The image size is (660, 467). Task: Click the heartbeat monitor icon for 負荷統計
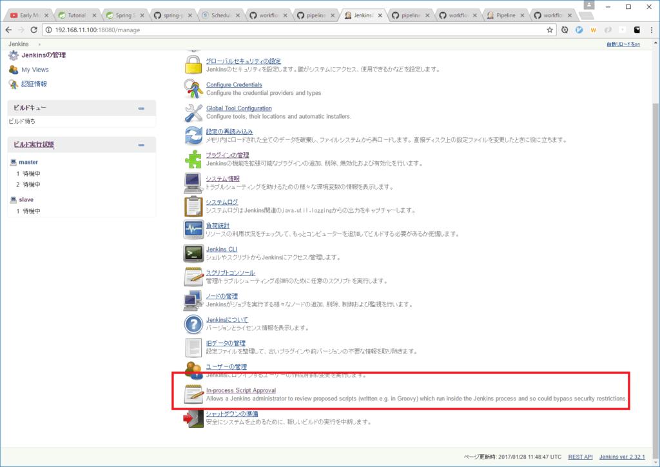(193, 230)
